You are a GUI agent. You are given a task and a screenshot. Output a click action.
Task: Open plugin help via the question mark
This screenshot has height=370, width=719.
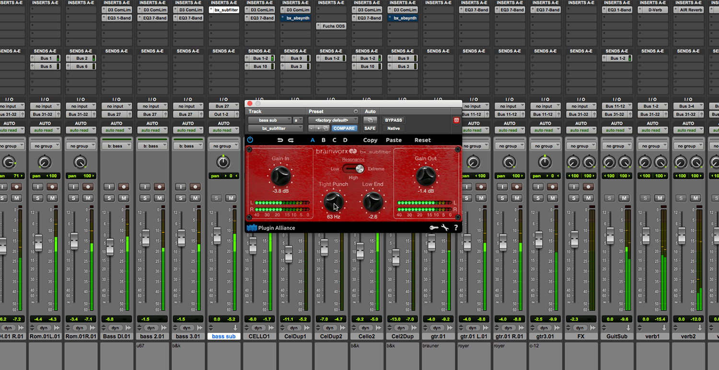click(x=456, y=228)
